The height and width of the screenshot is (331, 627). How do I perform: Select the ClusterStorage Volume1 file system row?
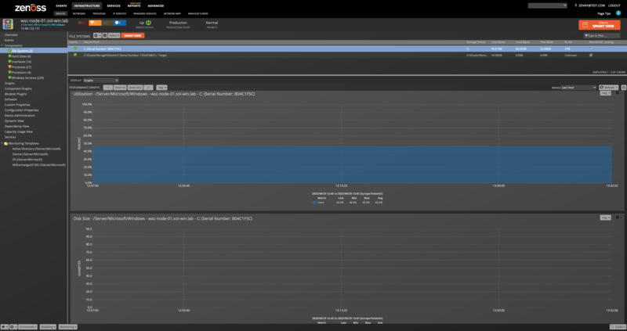point(347,55)
